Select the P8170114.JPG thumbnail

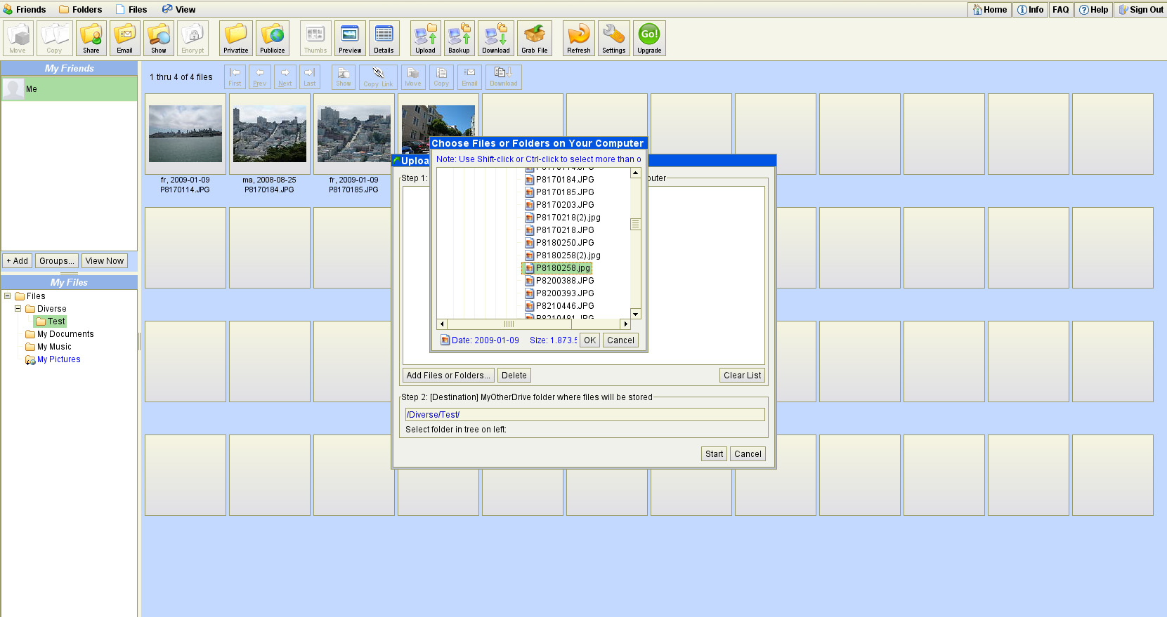click(185, 134)
